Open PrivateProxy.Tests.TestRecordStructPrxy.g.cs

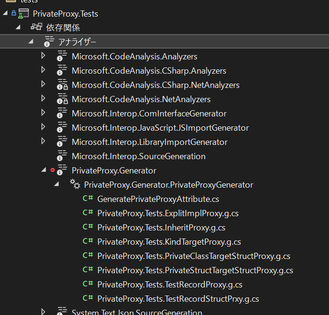[x=178, y=299]
